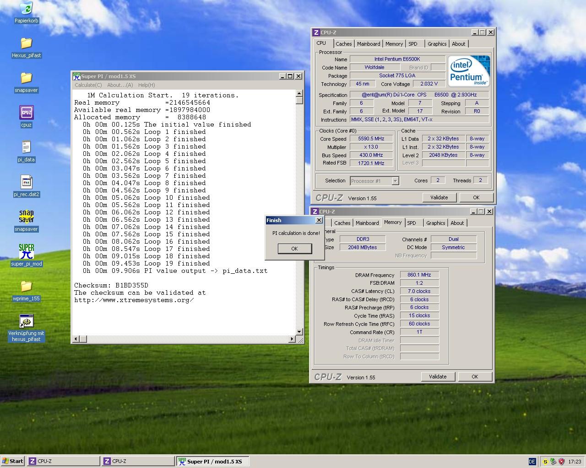This screenshot has height=468, width=586.
Task: Click the DE language indicator in tray
Action: coord(532,462)
